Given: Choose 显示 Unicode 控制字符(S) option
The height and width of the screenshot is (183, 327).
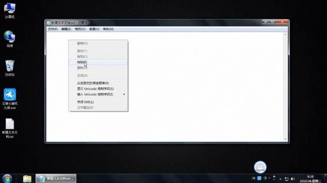Looking at the screenshot, I should (x=98, y=89).
